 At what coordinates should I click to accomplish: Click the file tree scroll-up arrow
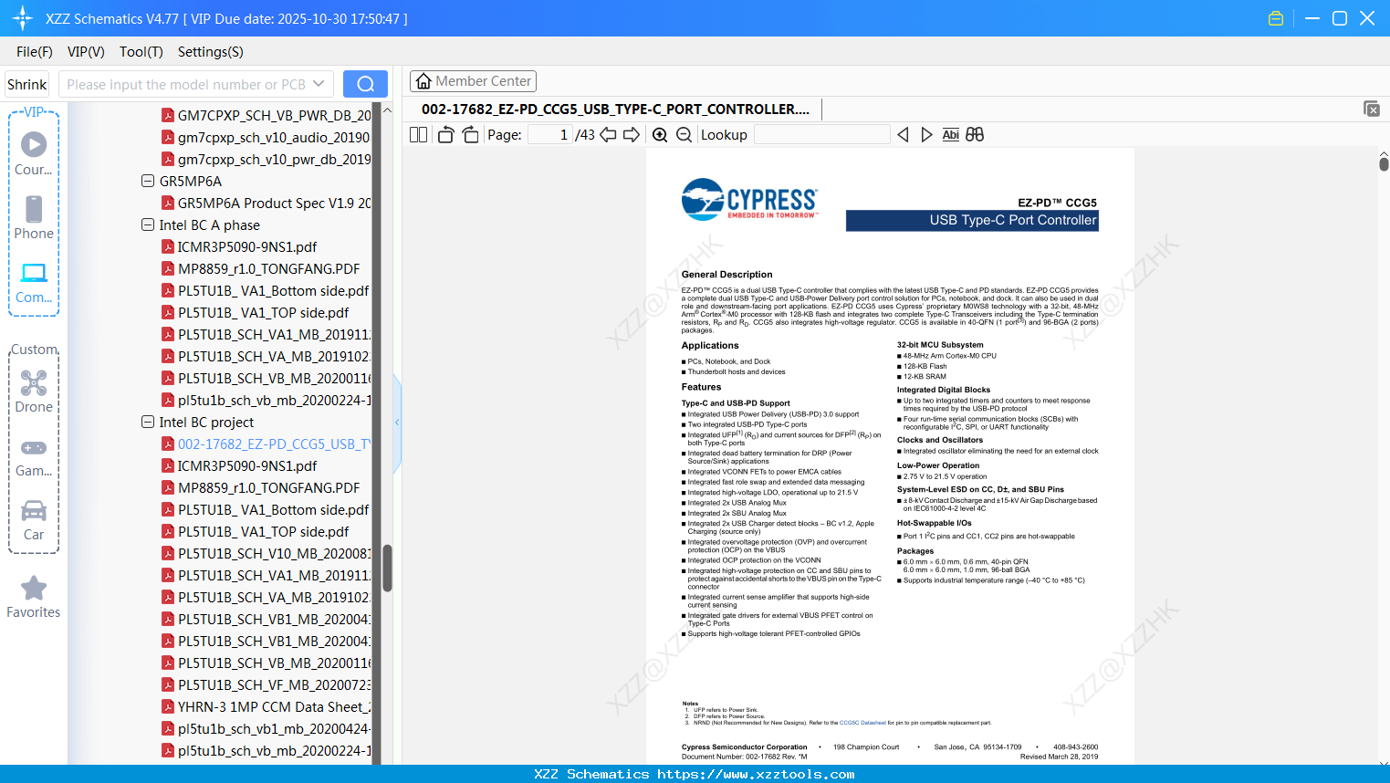(387, 110)
